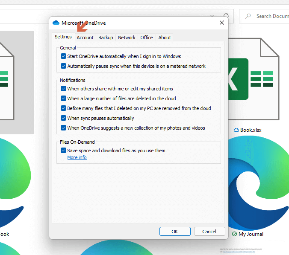The image size is (289, 255).
Task: Click the OneDrive cloud icon in title bar
Action: click(x=56, y=23)
